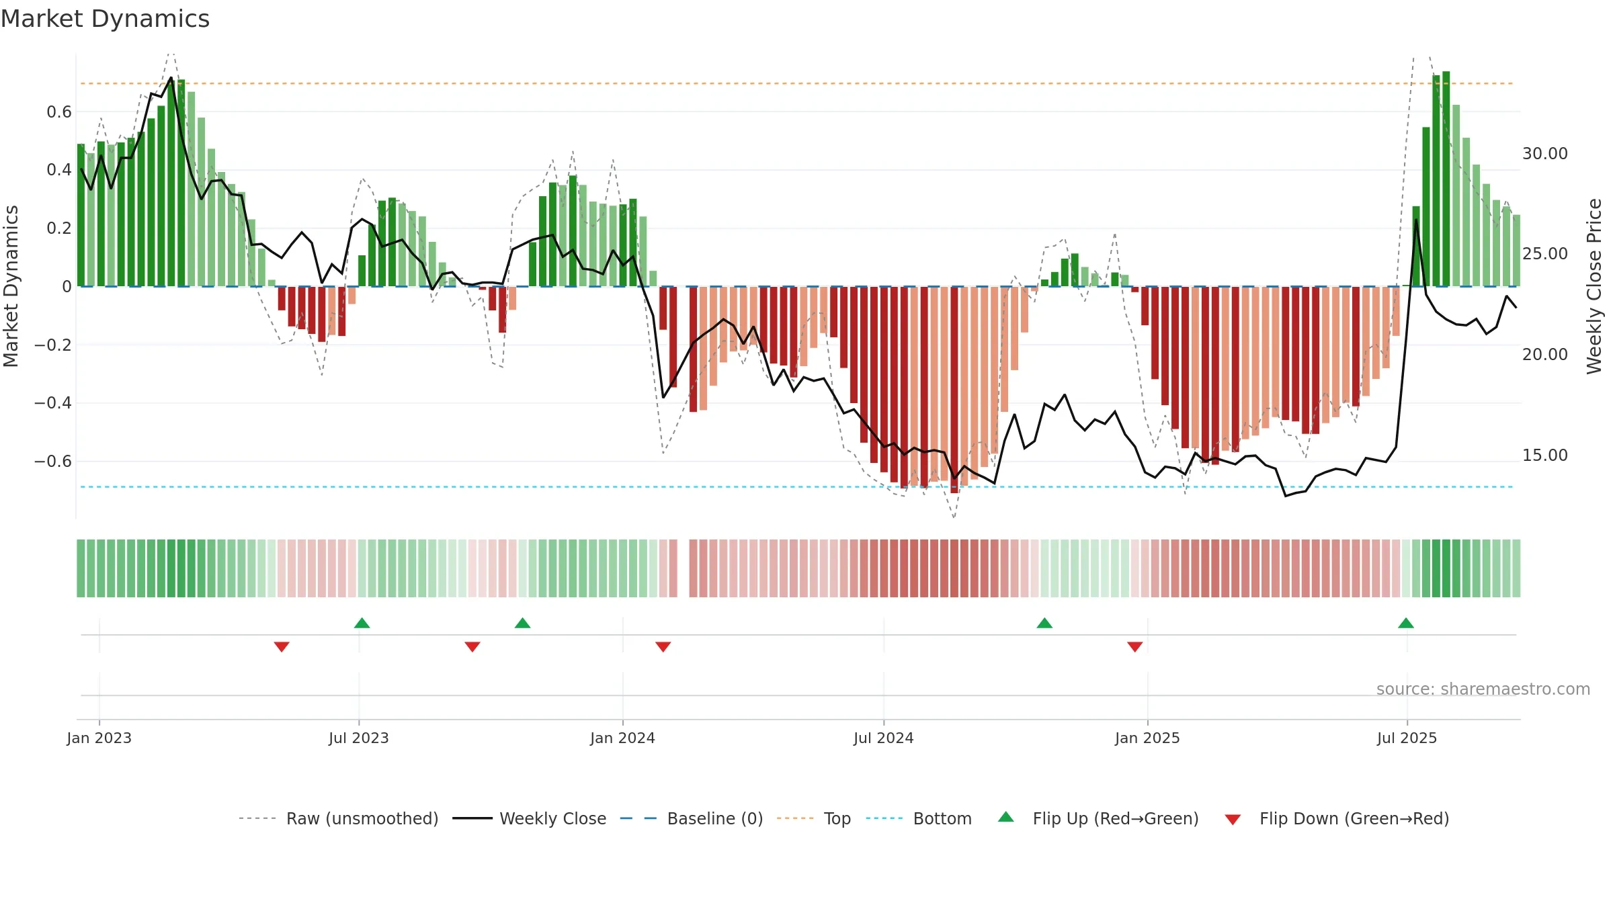
Task: Click the red flip-down triangle near Feb 2024
Action: [x=663, y=646]
